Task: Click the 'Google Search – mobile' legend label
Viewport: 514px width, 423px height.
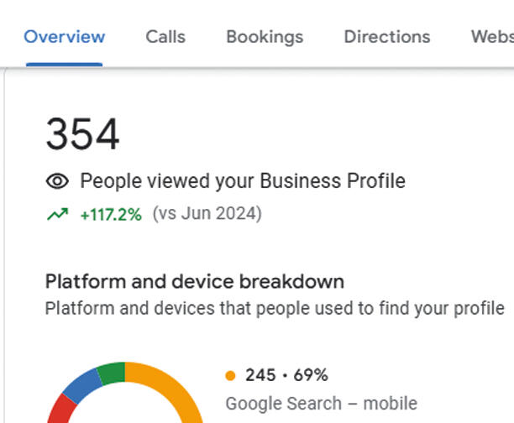Action: pos(322,404)
